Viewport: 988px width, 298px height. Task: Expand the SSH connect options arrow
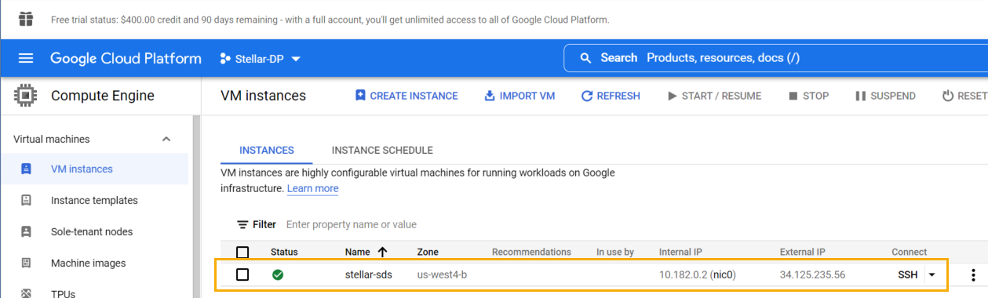coord(931,275)
